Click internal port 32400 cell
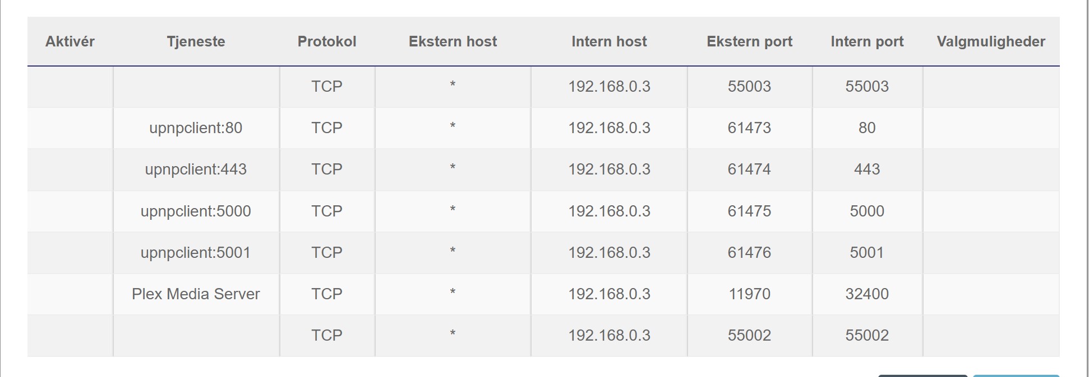This screenshot has width=1089, height=377. tap(867, 294)
